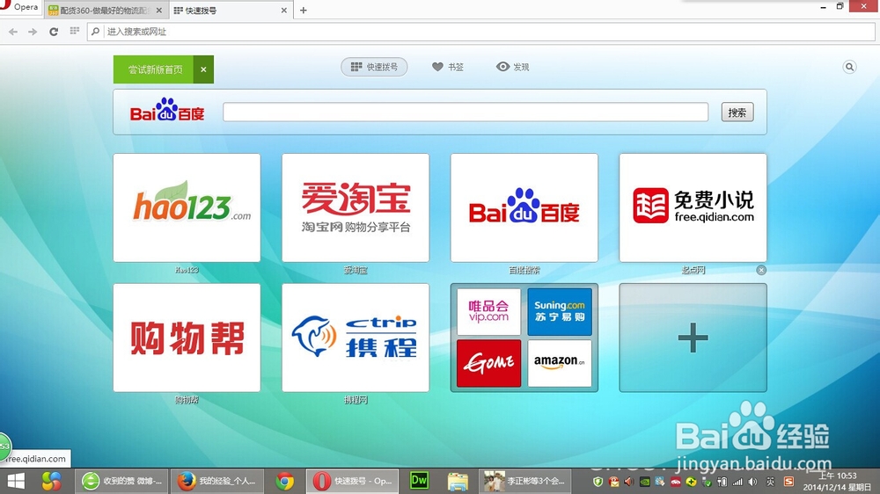Screen dimensions: 880x494
Task: Open the 携程 ctrip speed dial tile
Action: click(x=356, y=338)
